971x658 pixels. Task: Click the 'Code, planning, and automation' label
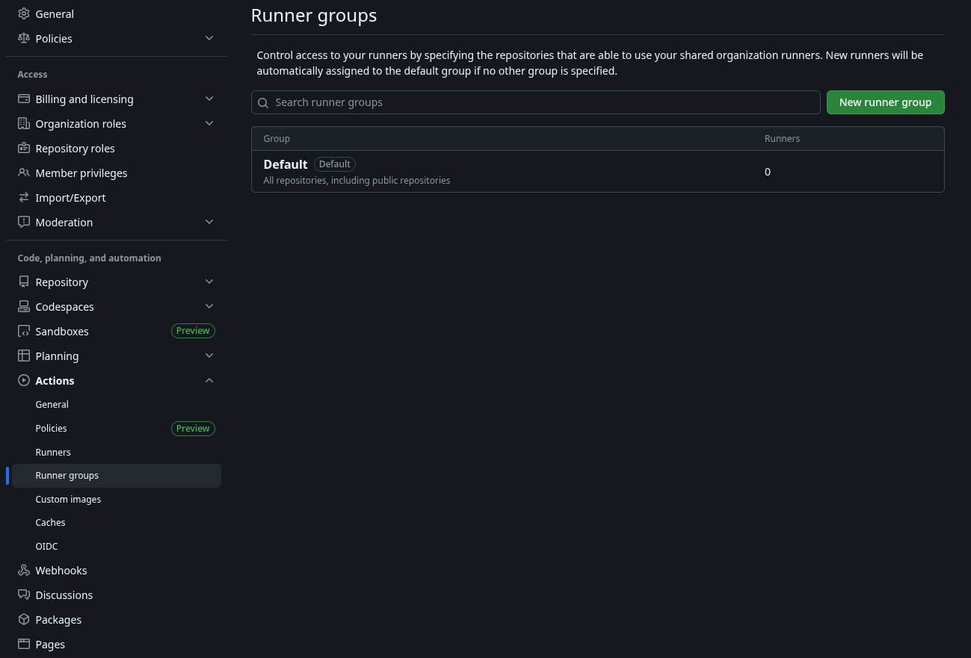click(x=90, y=258)
